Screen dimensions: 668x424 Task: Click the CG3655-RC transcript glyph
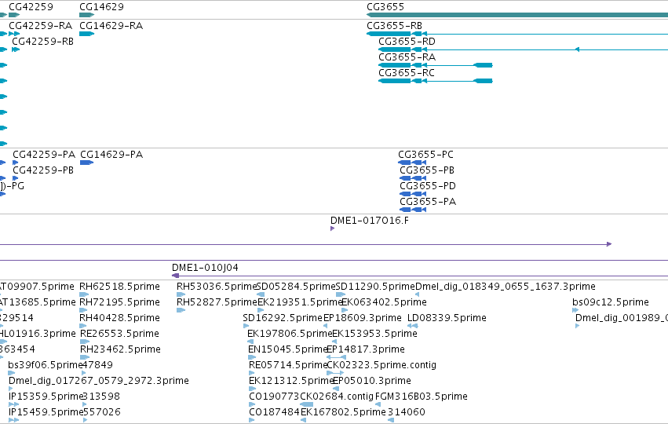436,81
